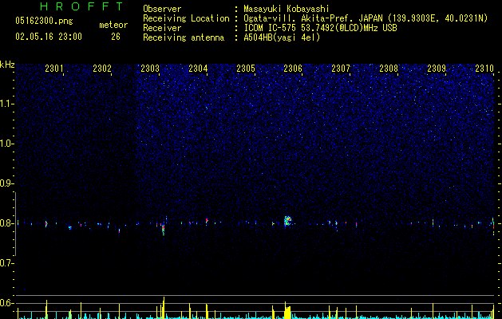Click the 0.6 kHz axis label
502x319 pixels.
(x=6, y=303)
